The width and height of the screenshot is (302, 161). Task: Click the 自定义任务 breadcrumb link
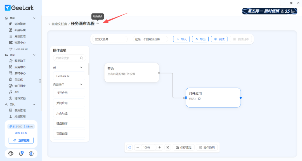[59, 24]
